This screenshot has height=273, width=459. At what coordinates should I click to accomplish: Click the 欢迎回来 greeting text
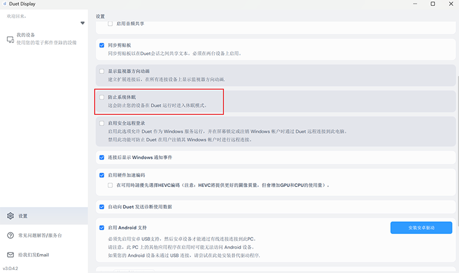[17, 16]
